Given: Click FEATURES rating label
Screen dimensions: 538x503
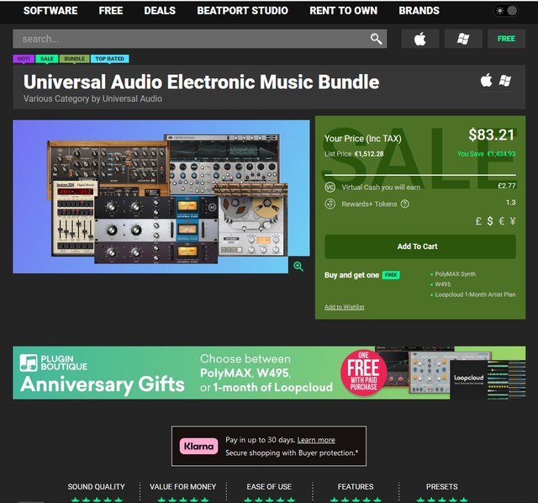Looking at the screenshot, I should pyautogui.click(x=356, y=487).
